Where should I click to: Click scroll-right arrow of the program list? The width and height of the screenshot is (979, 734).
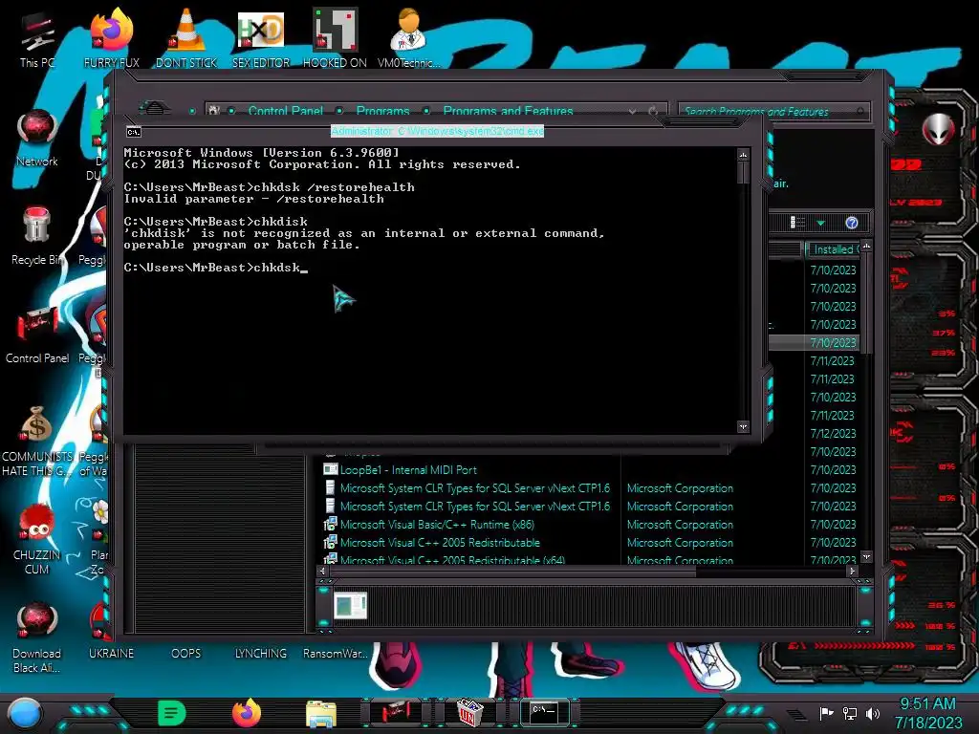(852, 572)
